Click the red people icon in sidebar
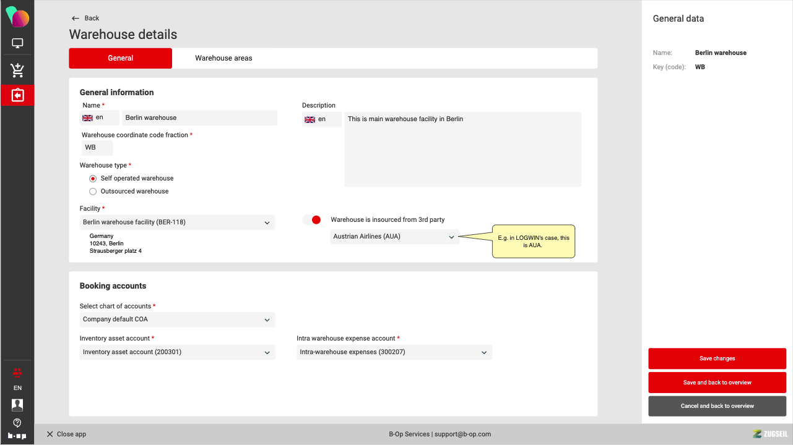This screenshot has height=445, width=793. 17,372
